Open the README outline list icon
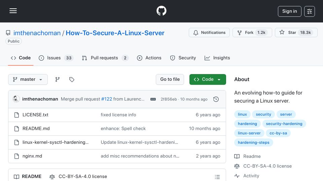This screenshot has height=181, width=323. tap(217, 177)
